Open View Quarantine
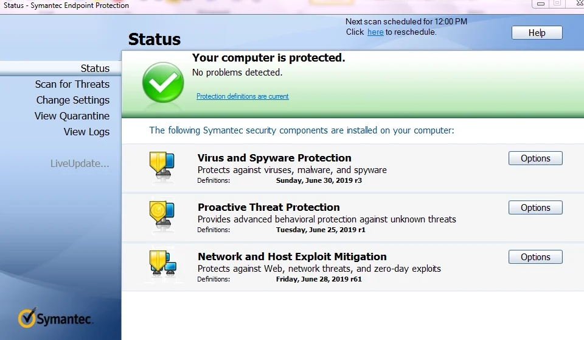Screen dimensions: 584x340 (72, 116)
